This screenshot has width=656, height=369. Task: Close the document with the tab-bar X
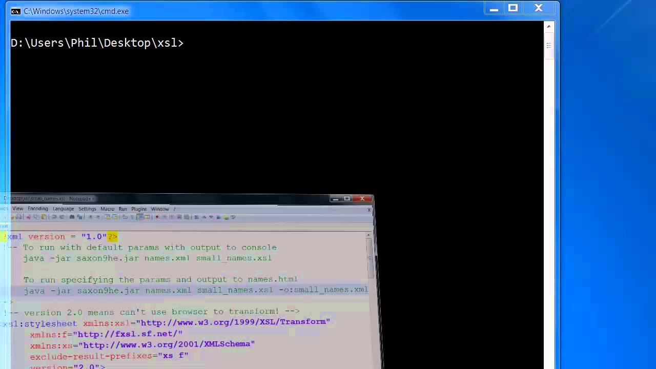(369, 210)
